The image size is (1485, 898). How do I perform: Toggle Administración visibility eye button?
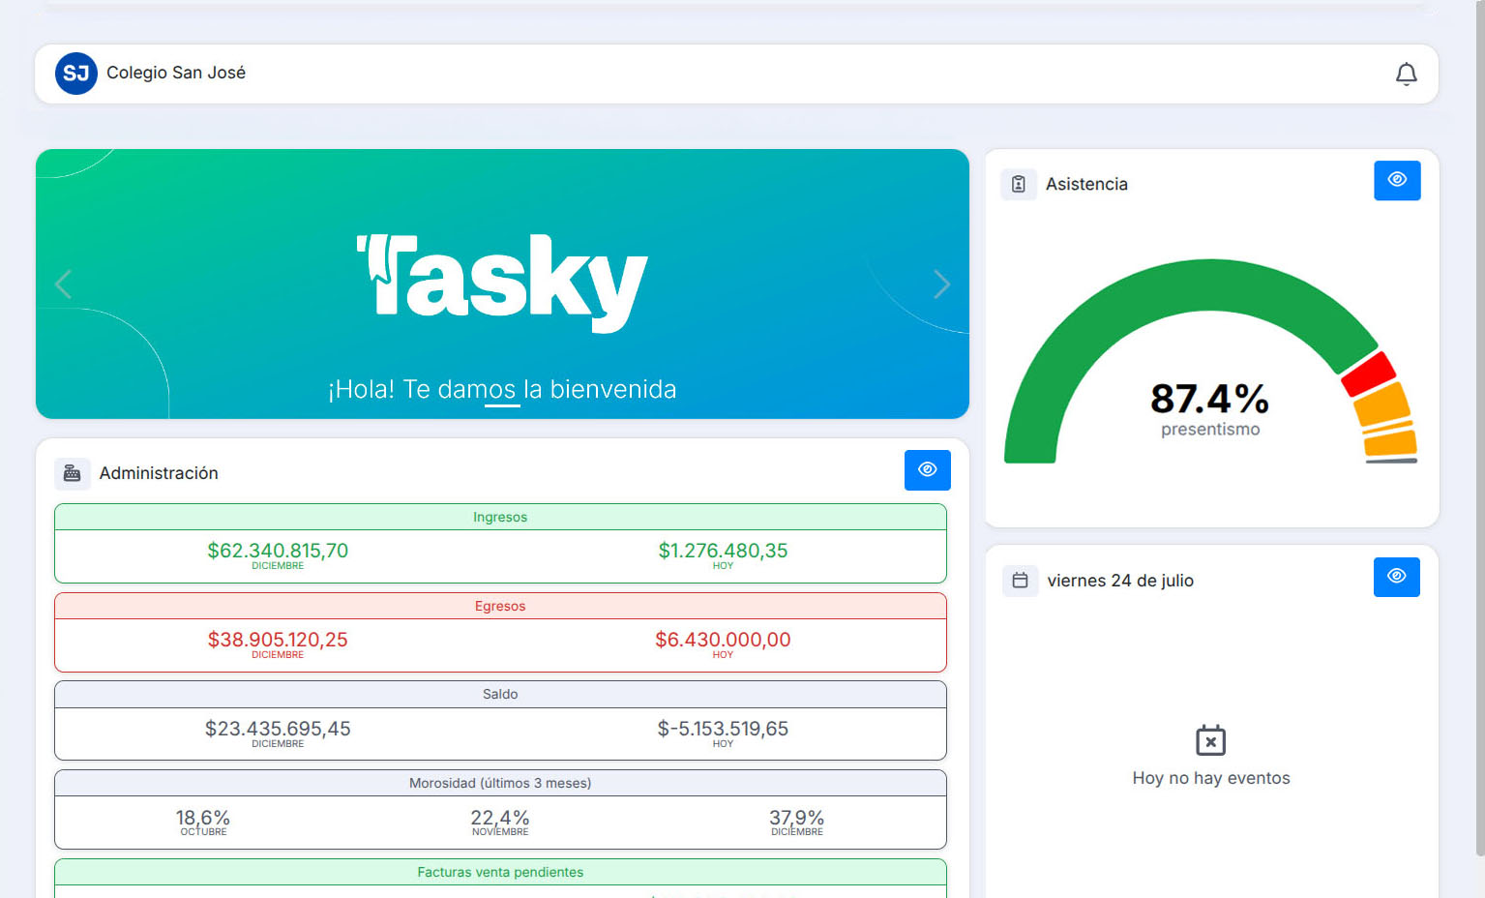(927, 470)
